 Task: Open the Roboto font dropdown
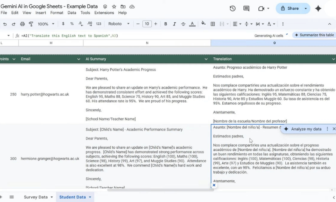coord(119,24)
